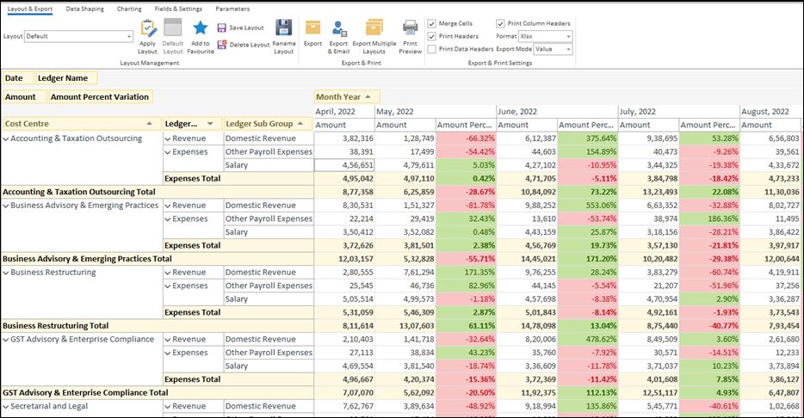This screenshot has width=804, height=418.
Task: Collapse the Business Restructuring cost centre row
Action: click(6, 273)
